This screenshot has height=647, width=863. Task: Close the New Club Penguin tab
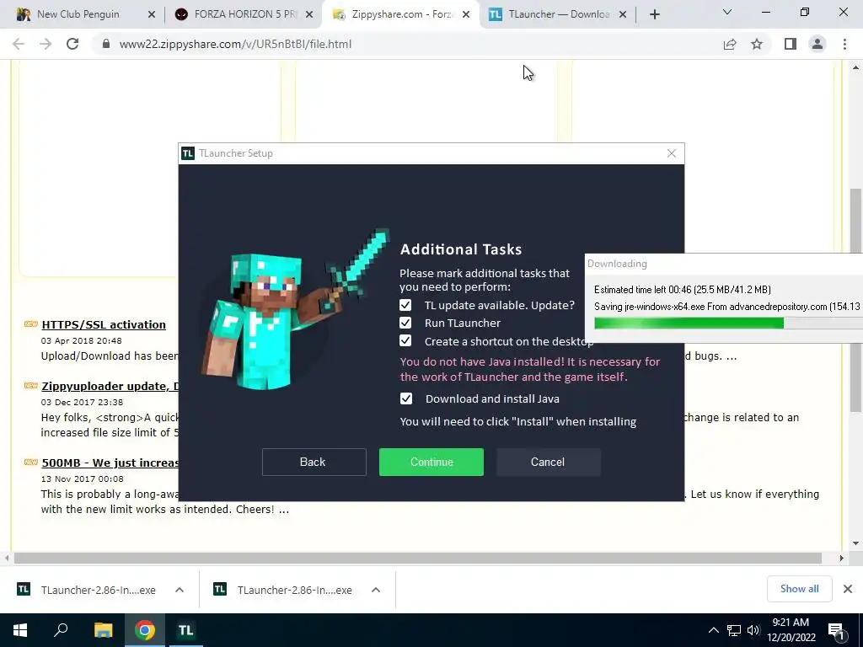coord(152,15)
